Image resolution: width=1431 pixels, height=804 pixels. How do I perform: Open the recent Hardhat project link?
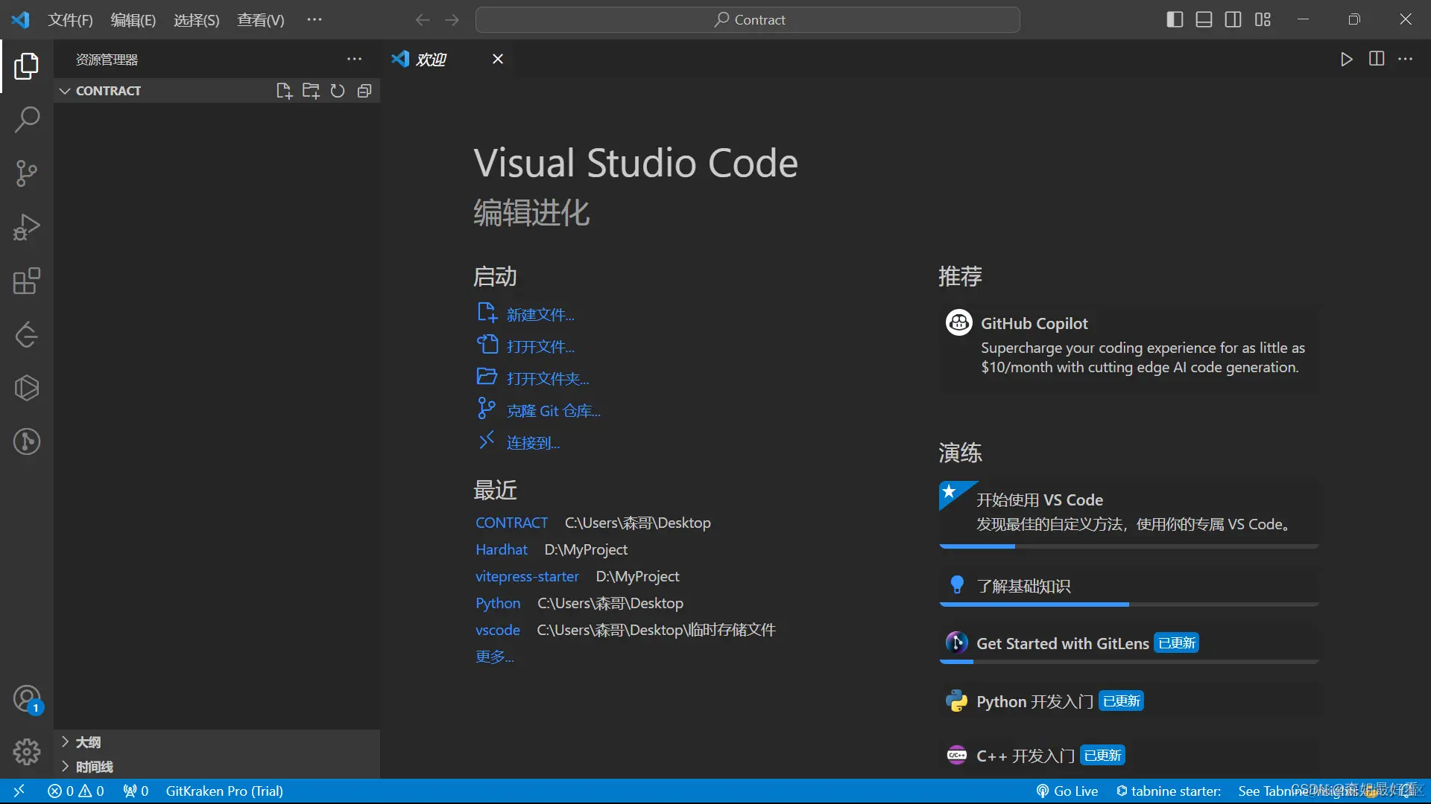(x=501, y=549)
